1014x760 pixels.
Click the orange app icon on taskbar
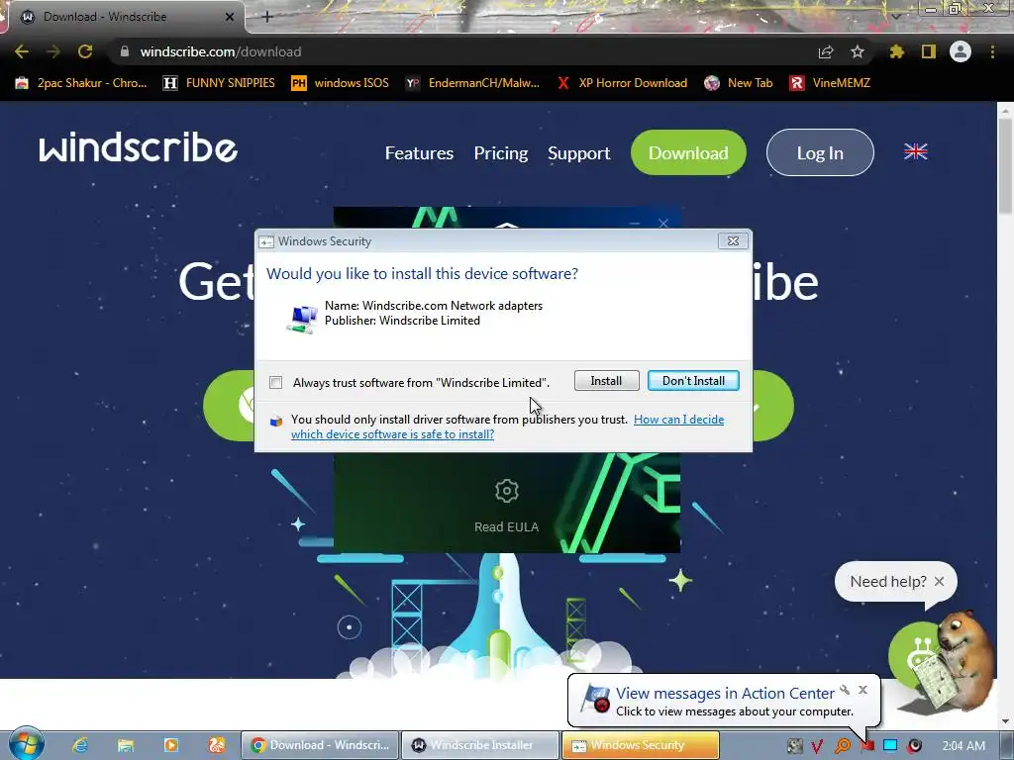217,745
